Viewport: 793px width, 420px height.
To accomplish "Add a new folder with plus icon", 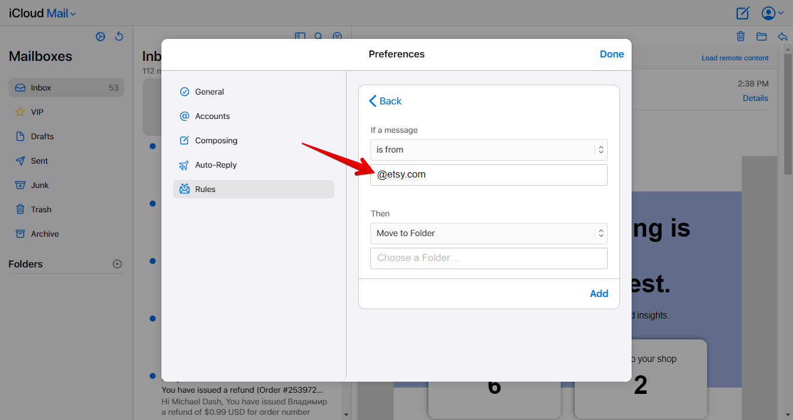I will pos(117,264).
